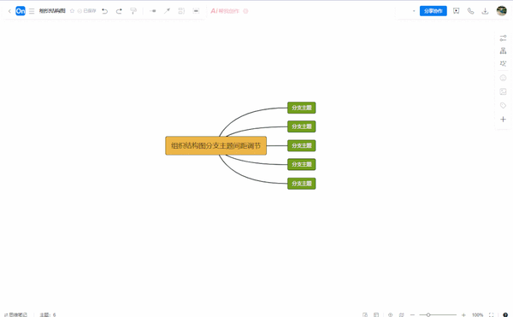The image size is (513, 317).
Task: Click the blue On logo
Action: (x=21, y=11)
